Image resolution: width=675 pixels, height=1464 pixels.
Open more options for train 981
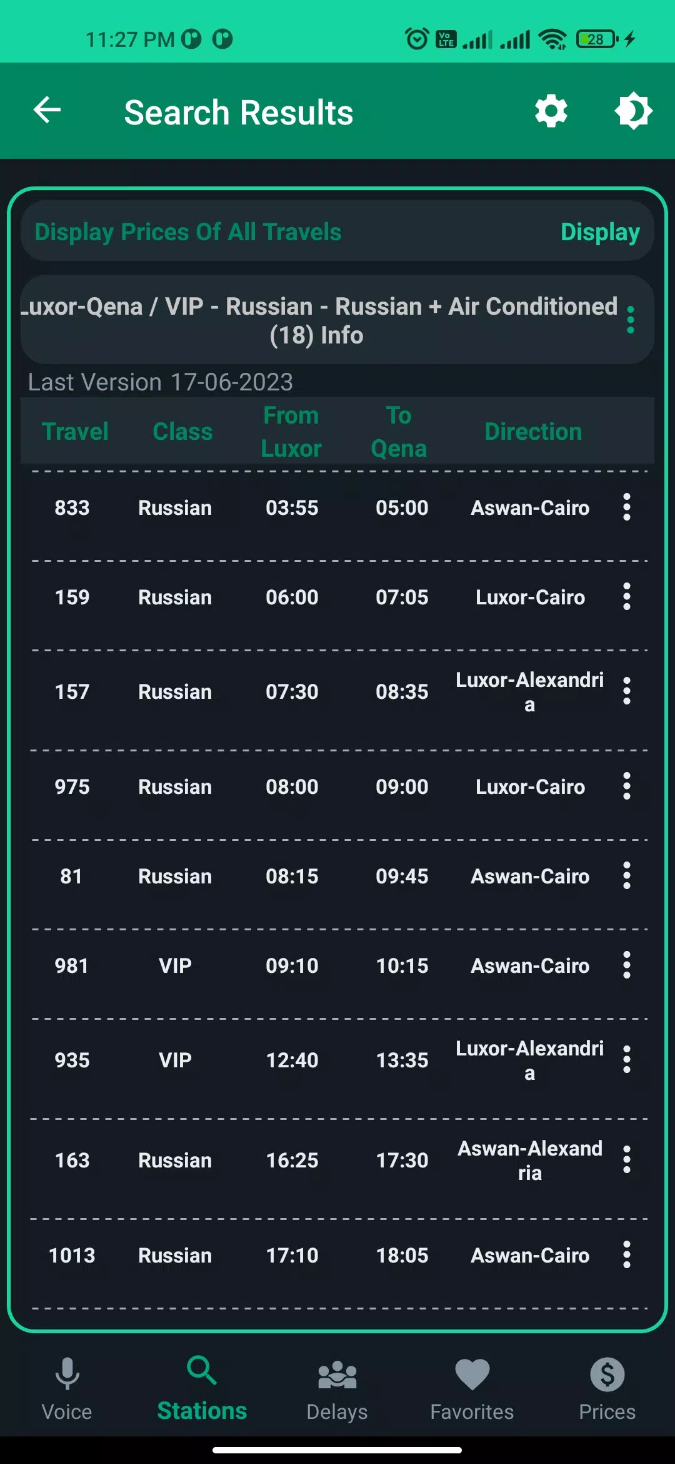[x=626, y=965]
